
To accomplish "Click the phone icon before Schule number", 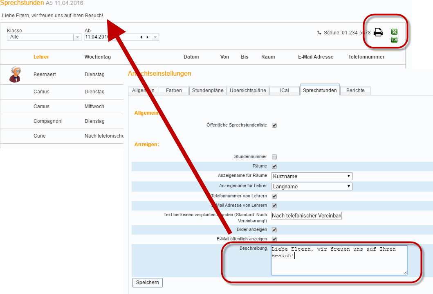I will point(319,33).
